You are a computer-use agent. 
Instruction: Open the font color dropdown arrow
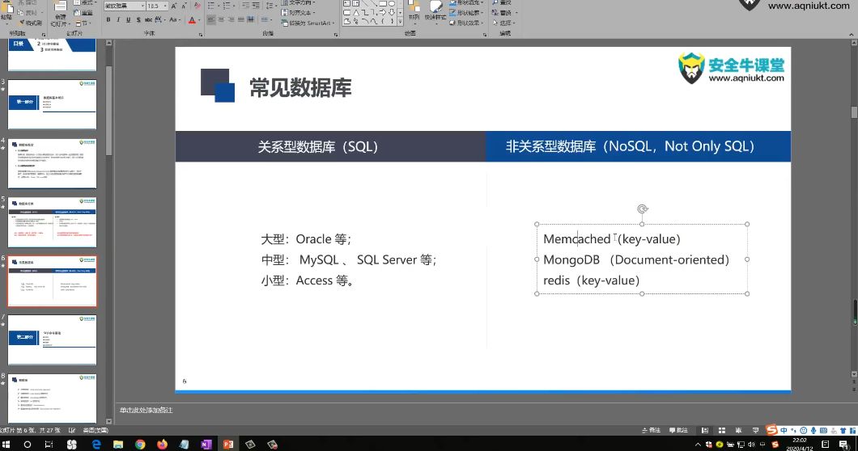[x=198, y=19]
